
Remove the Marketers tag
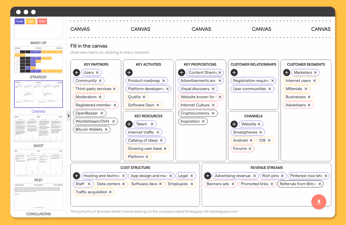click(x=315, y=73)
